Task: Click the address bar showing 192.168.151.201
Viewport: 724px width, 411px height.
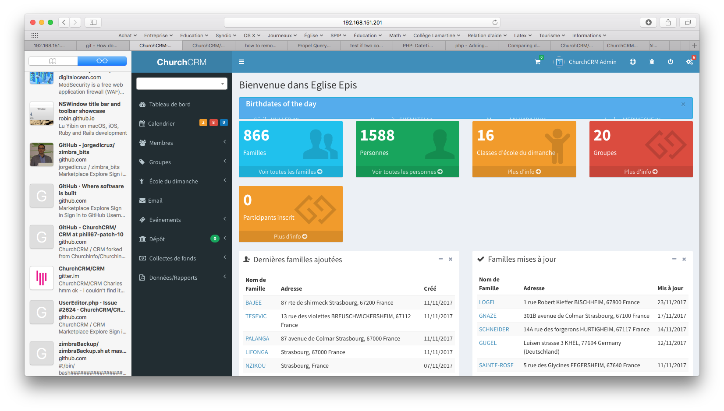Action: coord(362,22)
